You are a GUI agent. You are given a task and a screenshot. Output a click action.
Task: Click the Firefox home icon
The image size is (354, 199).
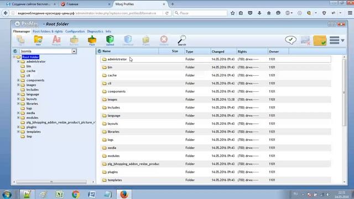point(269,13)
